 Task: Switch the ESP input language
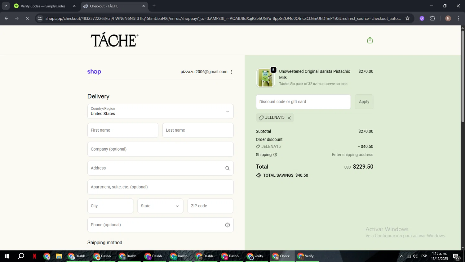424,256
